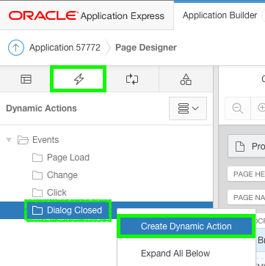The width and height of the screenshot is (265, 266).
Task: Click the PAGE HE... region in layout
Action: pyautogui.click(x=247, y=174)
